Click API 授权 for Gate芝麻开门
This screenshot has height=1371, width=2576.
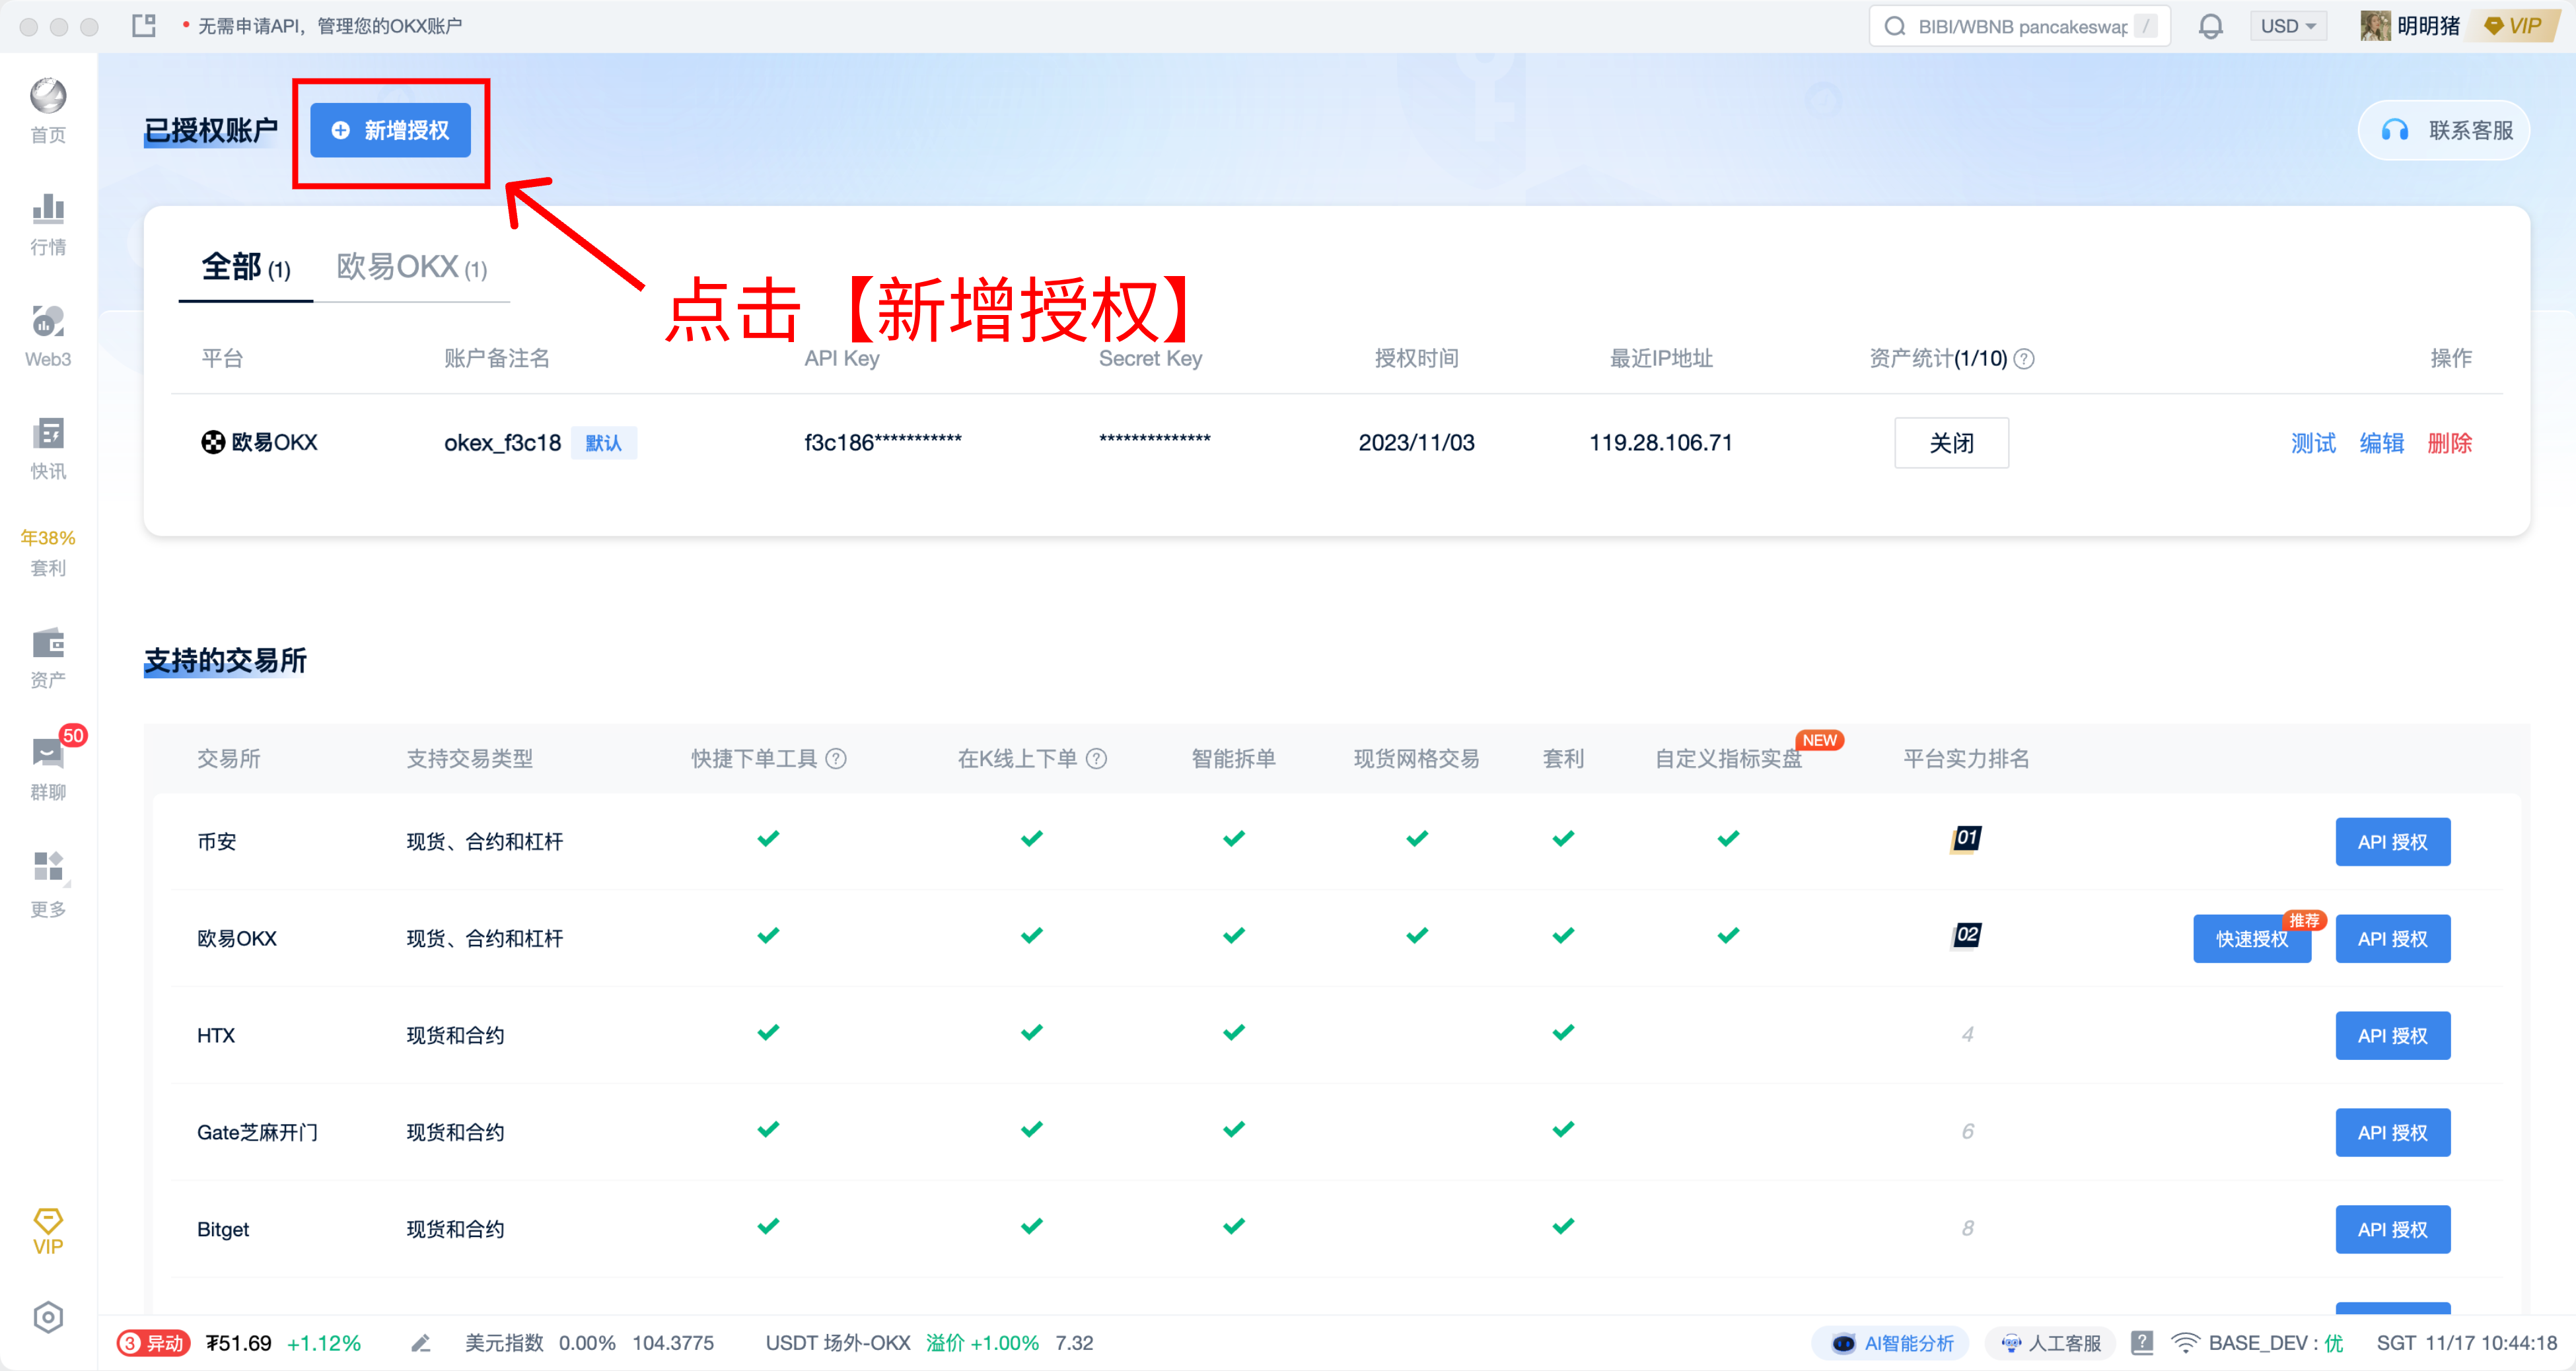click(x=2392, y=1133)
